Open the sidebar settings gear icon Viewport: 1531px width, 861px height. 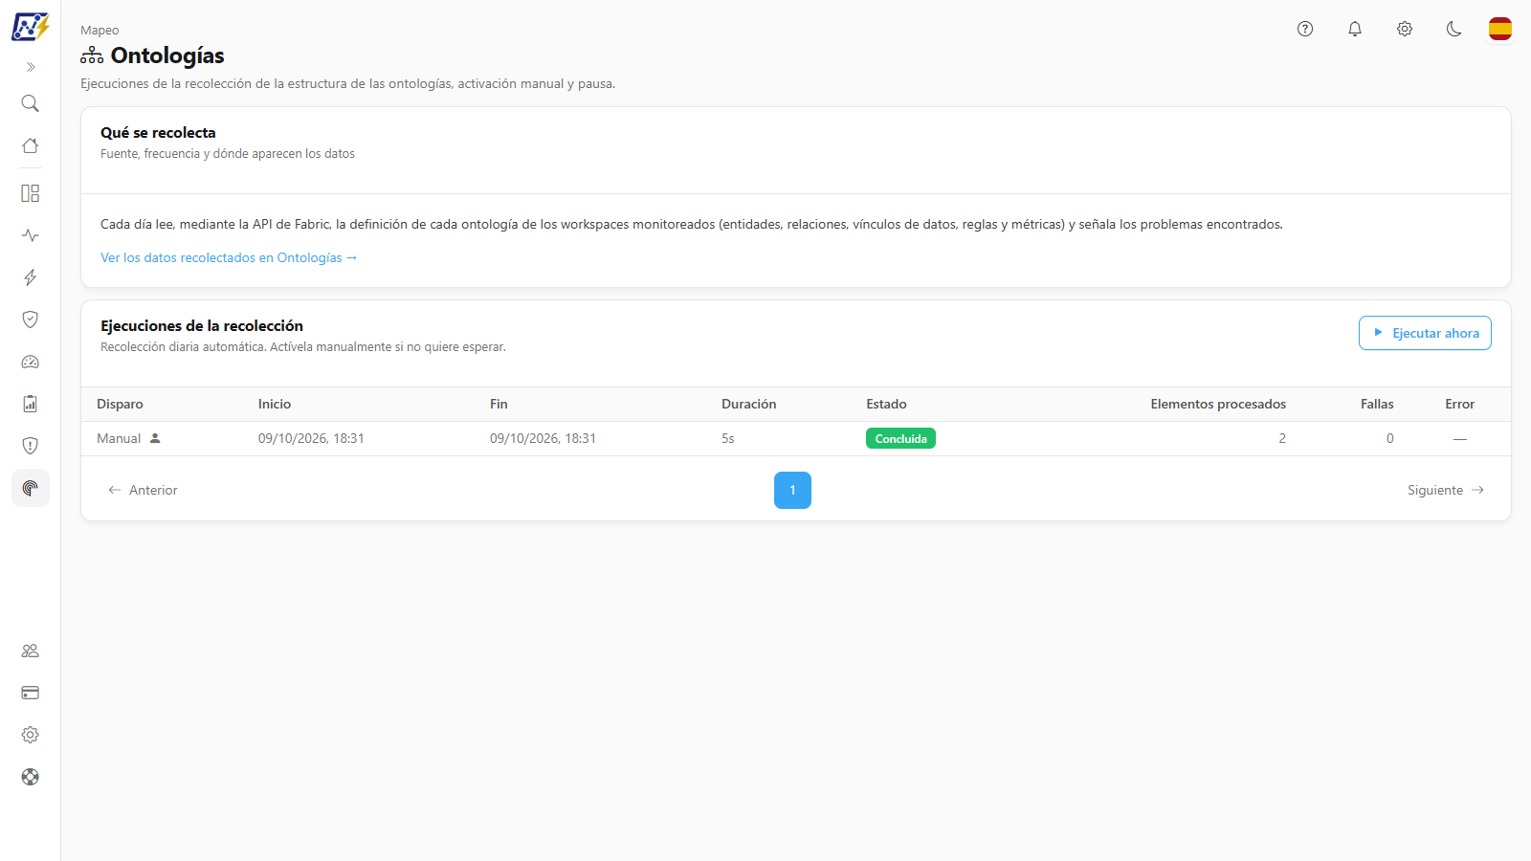click(x=31, y=735)
